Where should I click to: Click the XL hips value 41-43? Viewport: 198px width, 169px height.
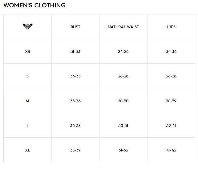[171, 150]
